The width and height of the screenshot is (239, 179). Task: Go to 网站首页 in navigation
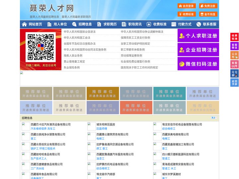36,24
